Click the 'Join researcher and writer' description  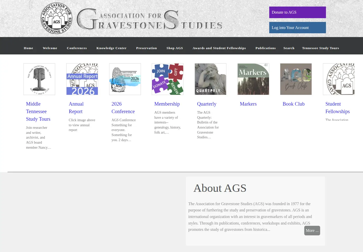pyautogui.click(x=39, y=138)
